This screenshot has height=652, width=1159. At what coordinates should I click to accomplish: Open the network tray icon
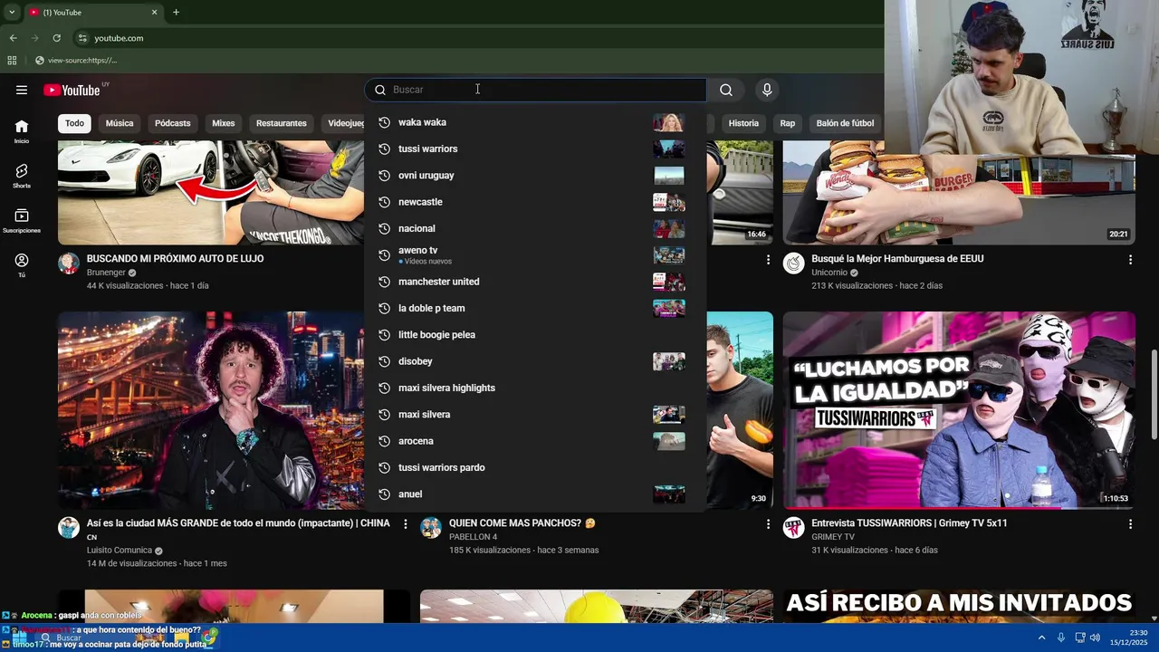pyautogui.click(x=1079, y=638)
